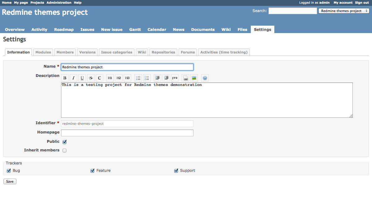Open the New issue tab

(112, 30)
